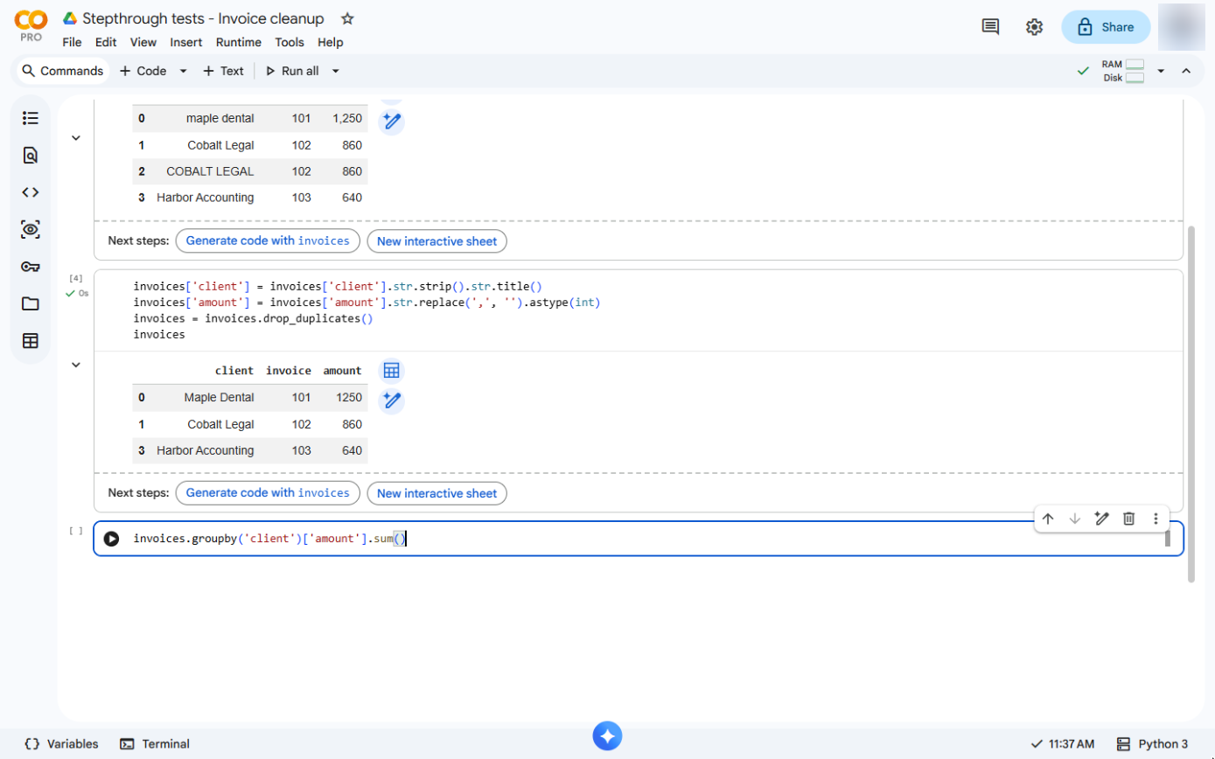Open the RAM/Disk resources dropdown arrow
The height and width of the screenshot is (759, 1215).
coord(1161,71)
